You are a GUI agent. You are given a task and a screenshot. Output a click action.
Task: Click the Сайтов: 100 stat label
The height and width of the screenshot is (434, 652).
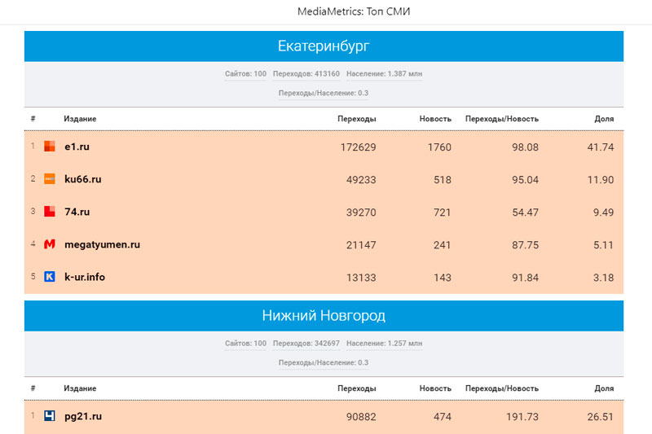point(245,74)
